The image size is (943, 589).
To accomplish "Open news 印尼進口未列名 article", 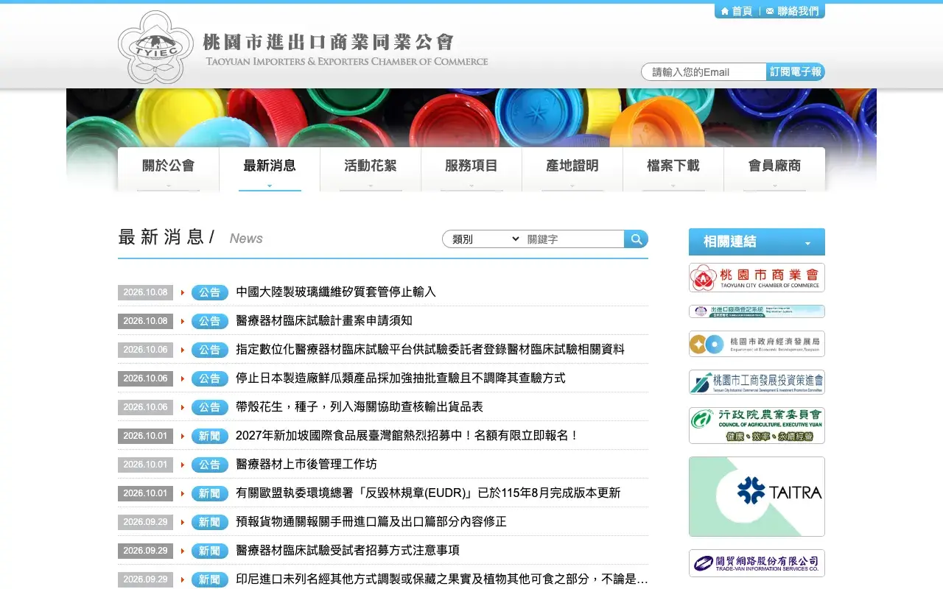I will (x=442, y=579).
